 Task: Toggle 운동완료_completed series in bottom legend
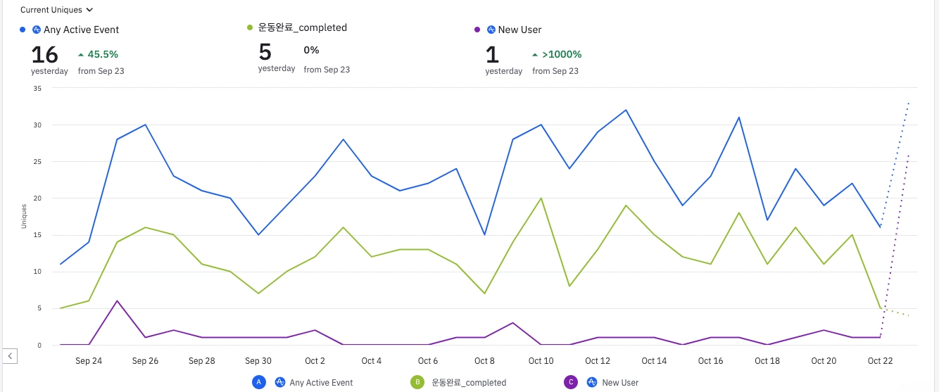[x=469, y=383]
